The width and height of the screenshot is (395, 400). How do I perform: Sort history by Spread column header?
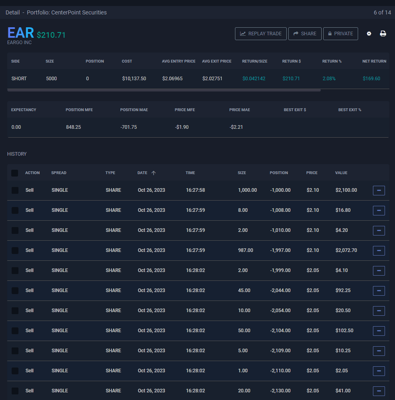coord(59,173)
